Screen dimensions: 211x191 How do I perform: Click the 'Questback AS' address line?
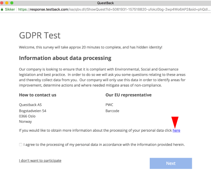pyautogui.click(x=30, y=105)
